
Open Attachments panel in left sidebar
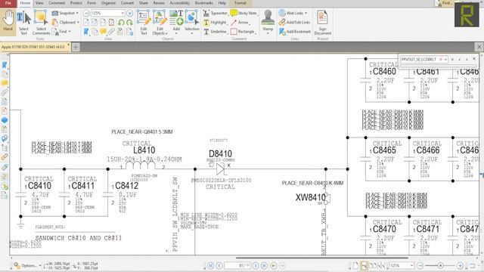[x=5, y=92]
